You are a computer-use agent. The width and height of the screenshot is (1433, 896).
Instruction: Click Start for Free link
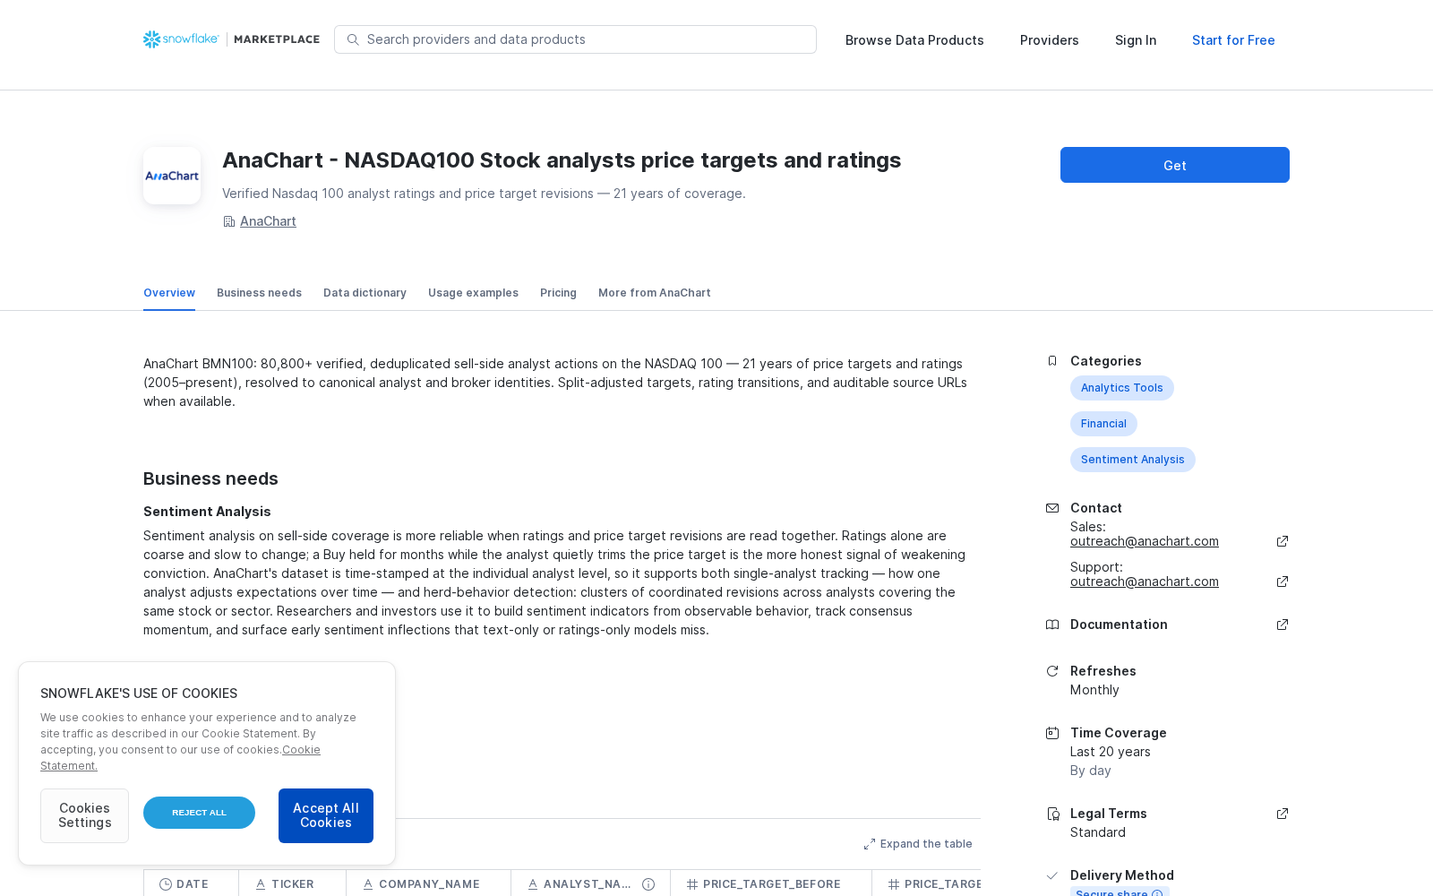(1233, 40)
